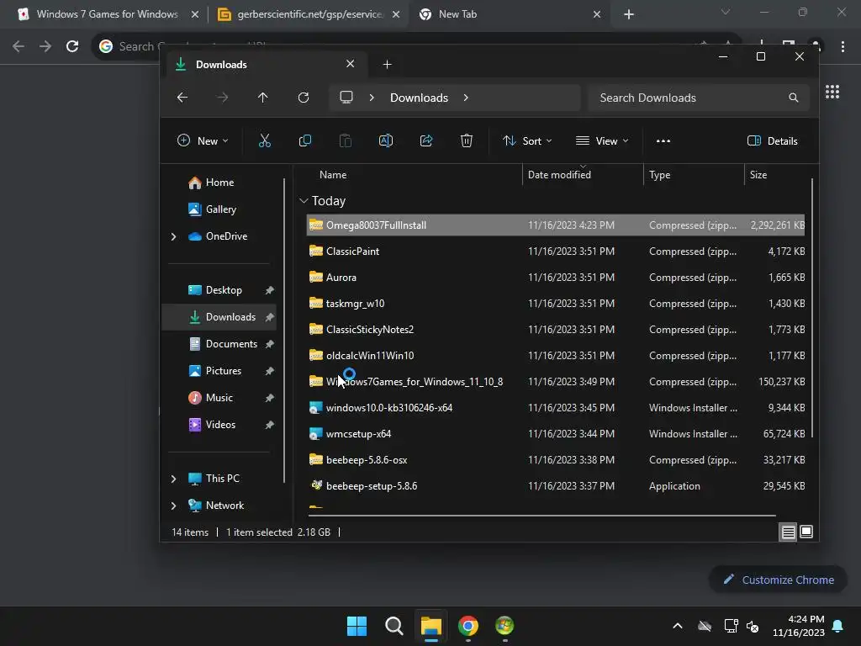Collapse the Today group
The width and height of the screenshot is (861, 646).
point(304,201)
